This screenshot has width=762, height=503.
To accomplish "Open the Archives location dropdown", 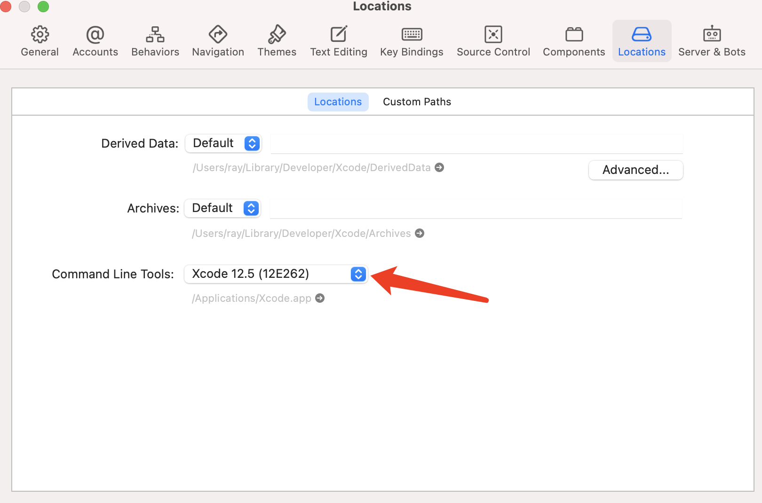I will [x=222, y=208].
